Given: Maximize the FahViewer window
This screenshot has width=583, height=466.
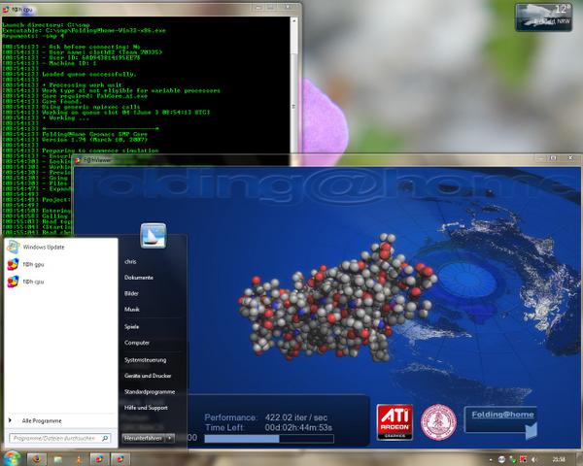Looking at the screenshot, I should pos(554,158).
